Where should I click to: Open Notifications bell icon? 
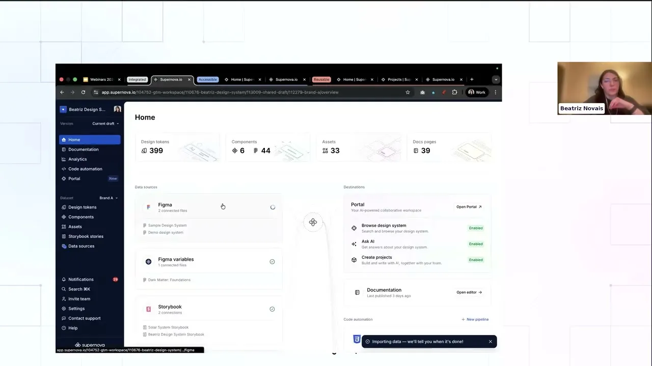(64, 280)
